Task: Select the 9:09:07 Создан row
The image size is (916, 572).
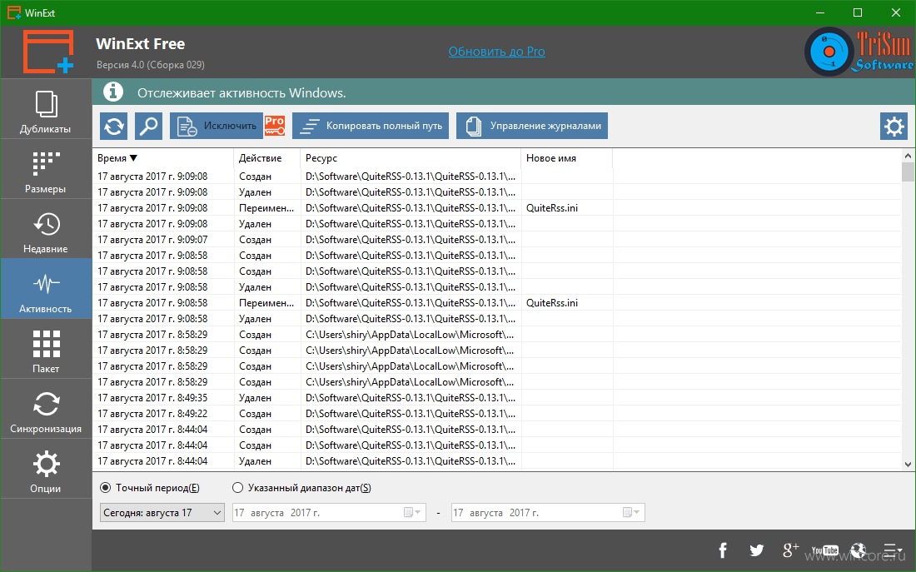Action: click(x=498, y=240)
